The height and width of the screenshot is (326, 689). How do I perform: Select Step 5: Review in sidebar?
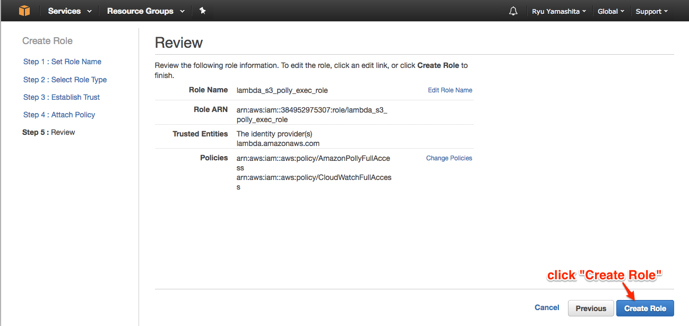tap(49, 132)
